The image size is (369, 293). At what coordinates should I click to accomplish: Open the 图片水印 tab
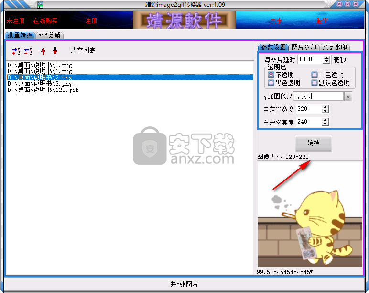(304, 47)
